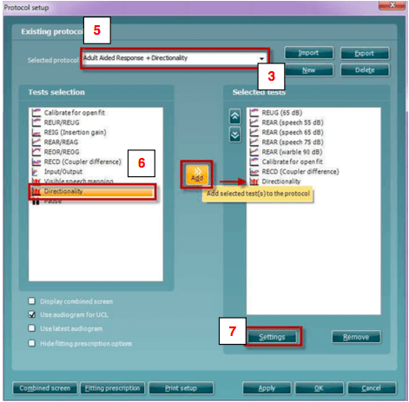Viewport: 409px width, 402px height.
Task: Enable Display combined screen checkbox
Action: coord(32,301)
